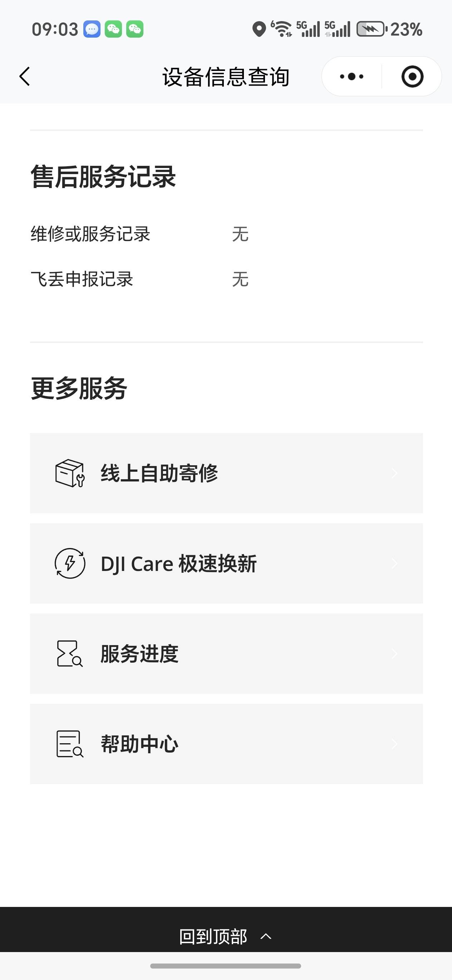Tap the back arrow icon
This screenshot has height=980, width=452.
click(25, 76)
